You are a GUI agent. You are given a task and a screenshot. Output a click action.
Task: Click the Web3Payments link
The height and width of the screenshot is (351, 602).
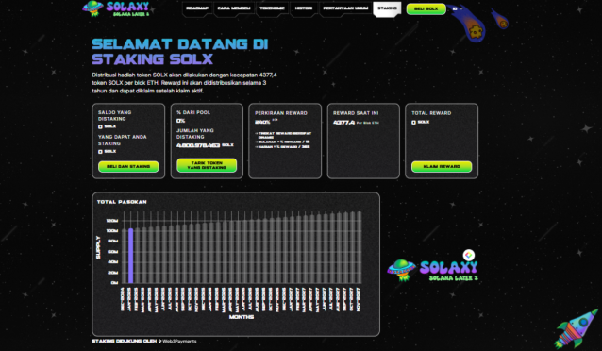[179, 341]
